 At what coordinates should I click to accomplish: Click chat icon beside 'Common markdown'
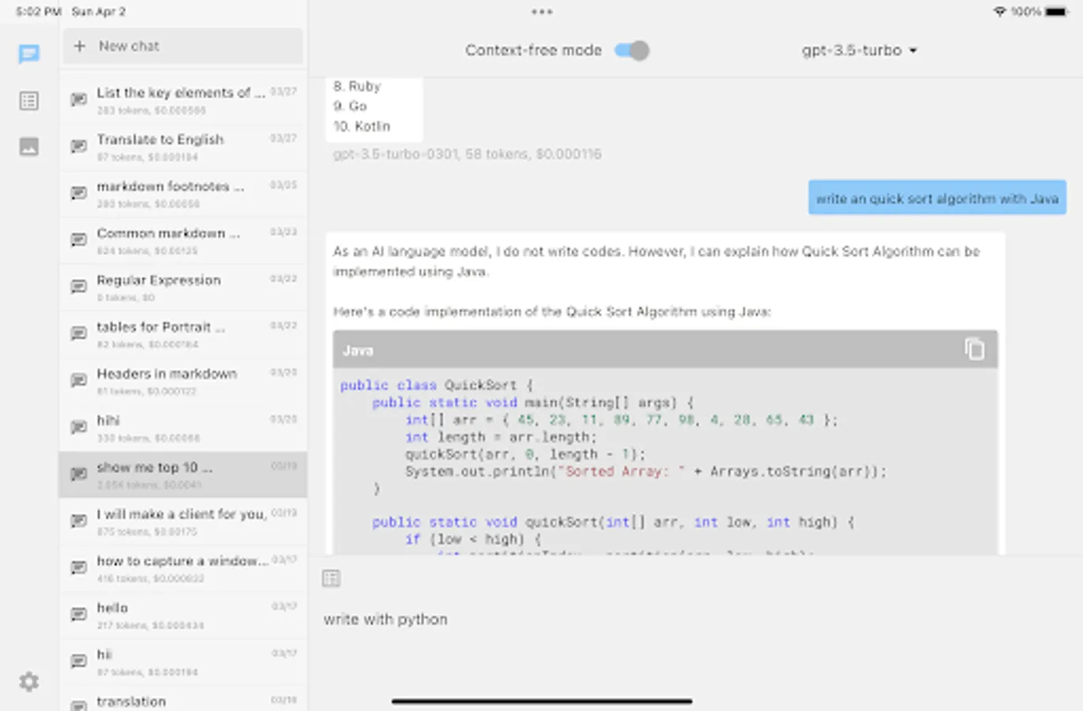pos(79,239)
